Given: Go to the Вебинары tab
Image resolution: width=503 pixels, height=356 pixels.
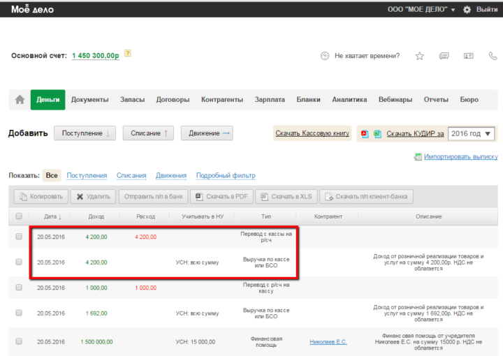Looking at the screenshot, I should (395, 100).
